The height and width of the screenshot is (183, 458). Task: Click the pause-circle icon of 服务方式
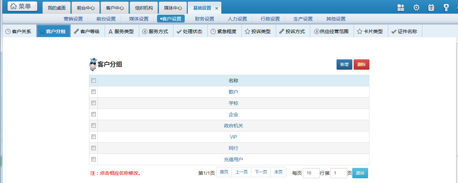(x=145, y=31)
